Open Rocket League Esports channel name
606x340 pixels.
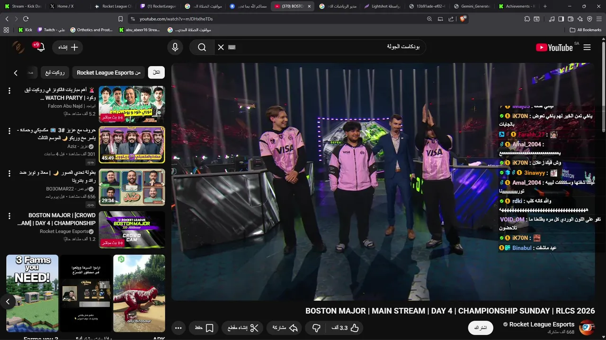(542, 324)
